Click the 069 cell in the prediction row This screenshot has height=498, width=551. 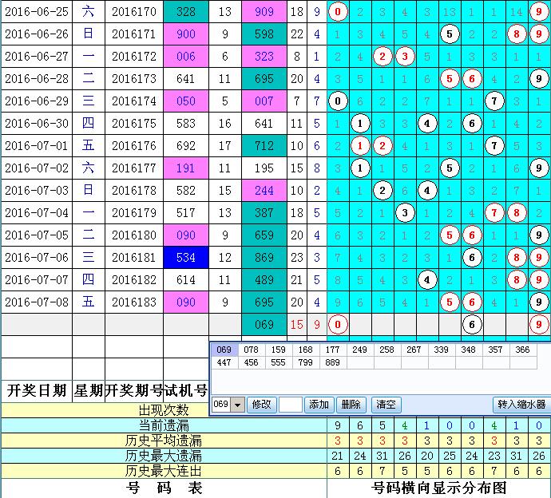coord(263,325)
